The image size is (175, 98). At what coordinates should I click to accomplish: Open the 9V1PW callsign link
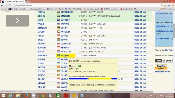[x=64, y=36]
